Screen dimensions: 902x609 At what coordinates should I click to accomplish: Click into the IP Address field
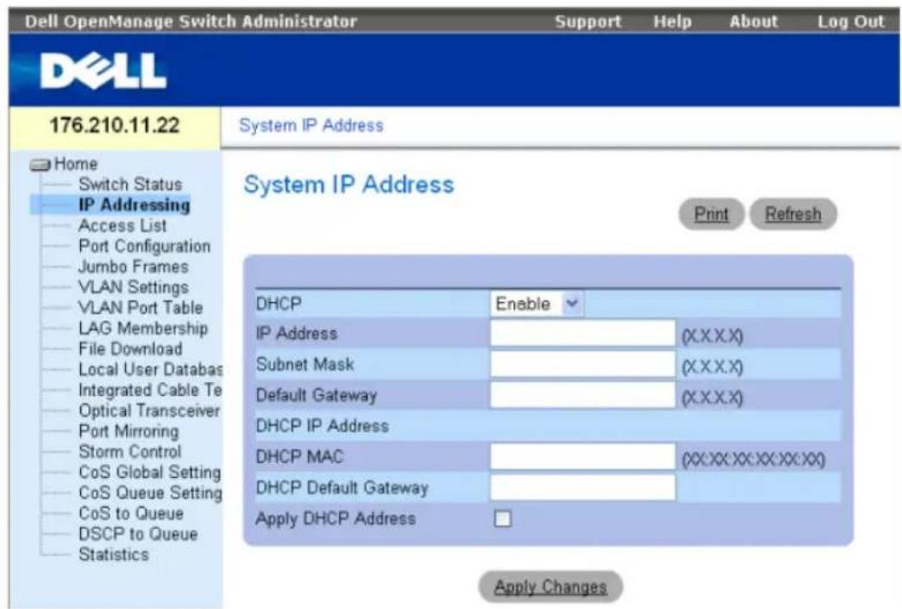(583, 333)
